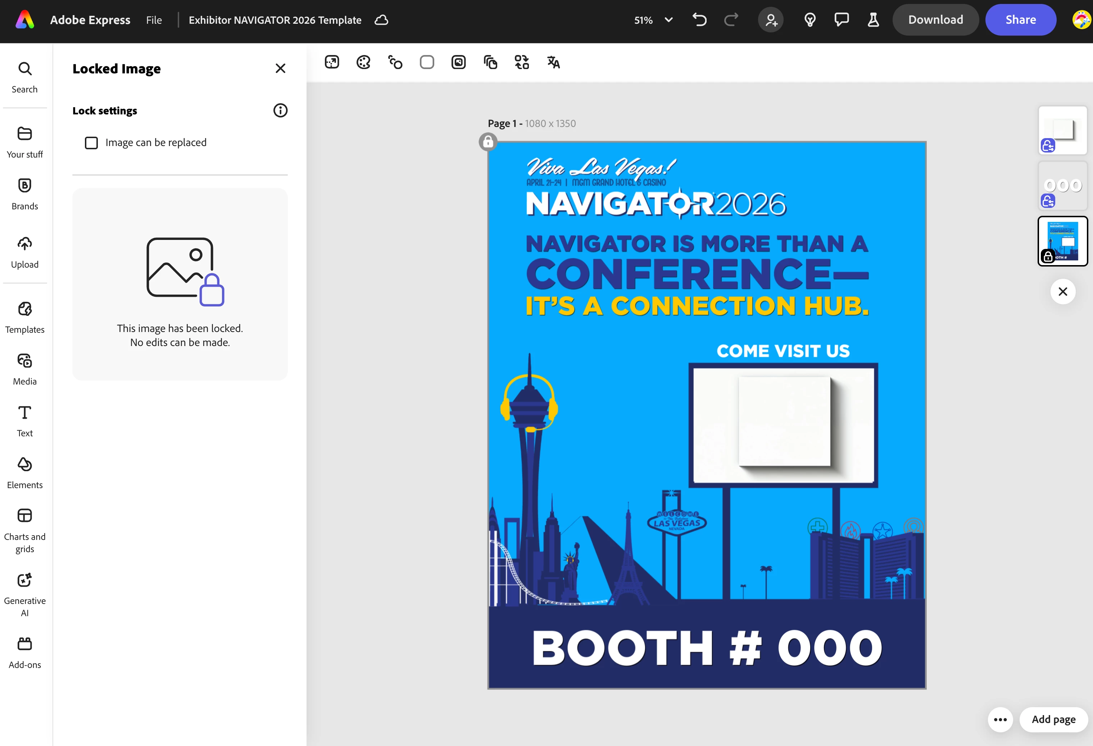1093x746 pixels.
Task: Open the File menu
Action: tap(154, 20)
